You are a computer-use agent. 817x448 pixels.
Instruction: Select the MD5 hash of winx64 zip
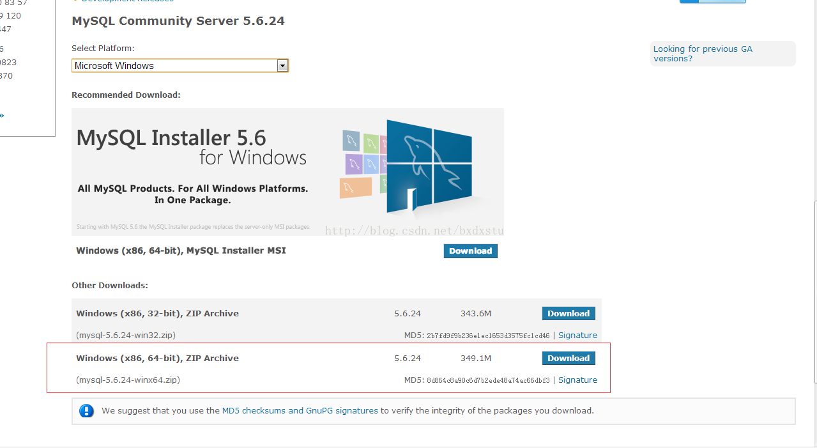(488, 380)
